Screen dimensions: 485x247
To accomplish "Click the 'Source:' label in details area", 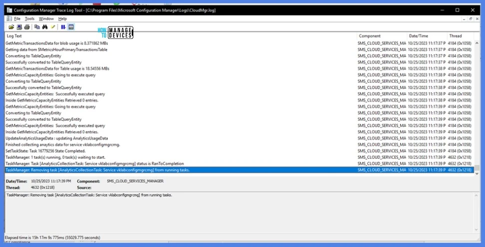I will coord(84,188).
